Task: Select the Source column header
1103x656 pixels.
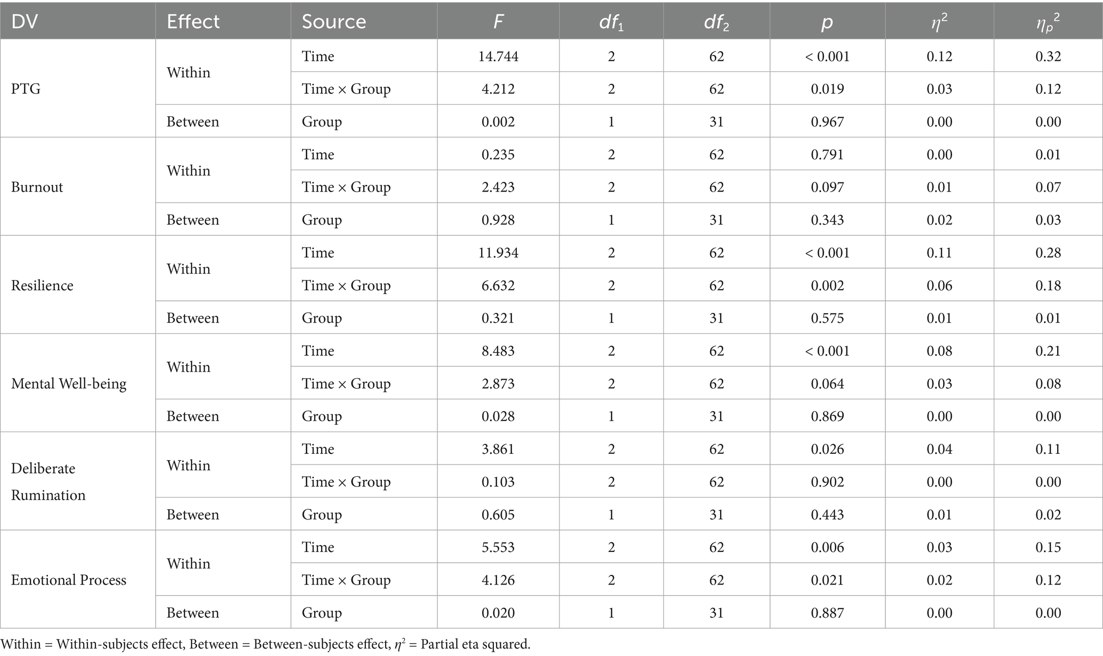Action: point(334,21)
